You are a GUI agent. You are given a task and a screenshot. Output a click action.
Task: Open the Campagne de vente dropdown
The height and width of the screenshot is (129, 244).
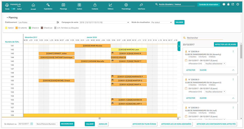pyautogui.click(x=104, y=22)
